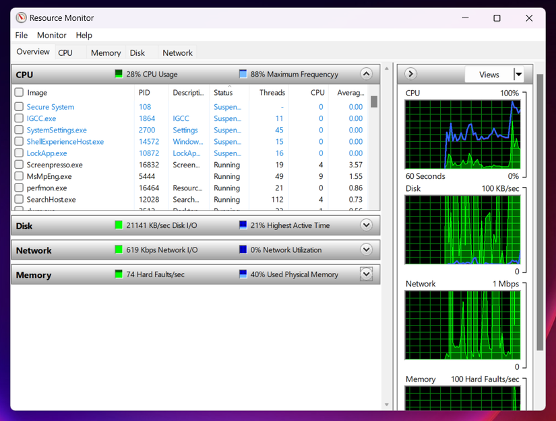The image size is (556, 421).
Task: Switch to the Memory tab
Action: click(x=105, y=52)
